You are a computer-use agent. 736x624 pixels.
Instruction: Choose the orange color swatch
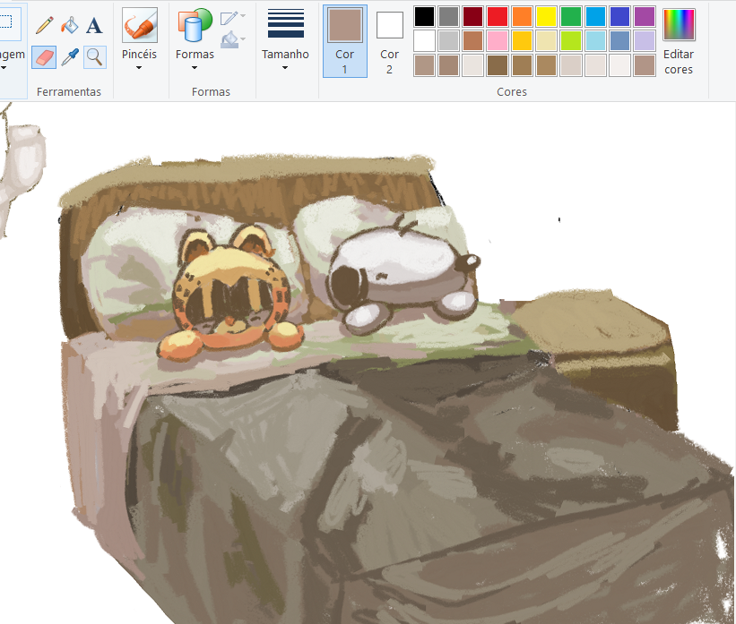(522, 17)
